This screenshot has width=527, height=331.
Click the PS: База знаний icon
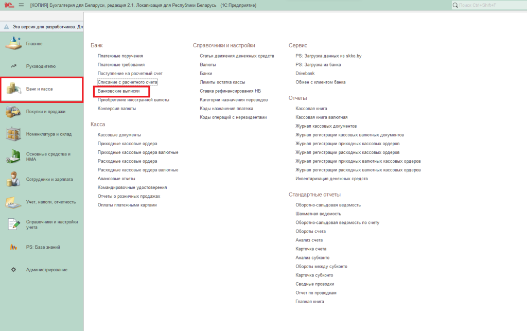13,247
